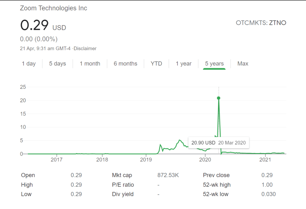Show the Max time range
The height and width of the screenshot is (209, 306).
[x=243, y=64]
